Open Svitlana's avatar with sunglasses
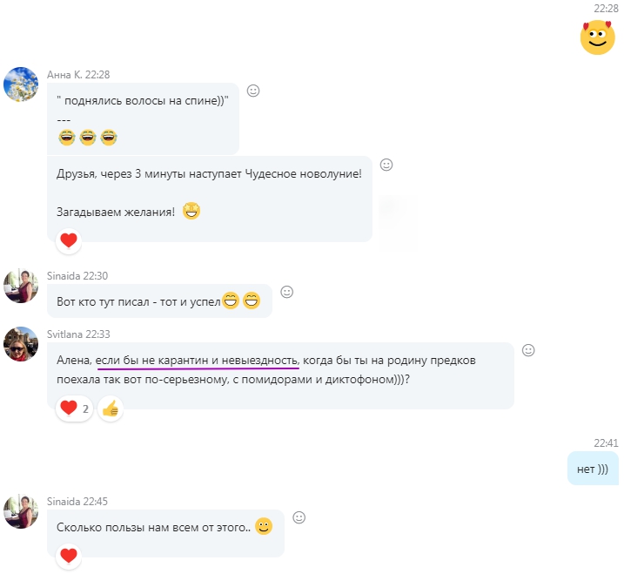This screenshot has width=624, height=574. (21, 344)
